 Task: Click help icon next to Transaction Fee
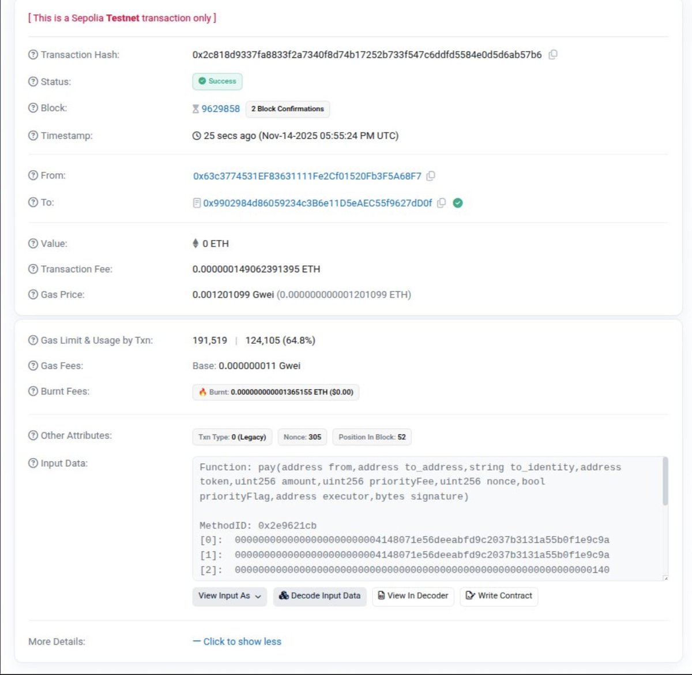(x=33, y=269)
